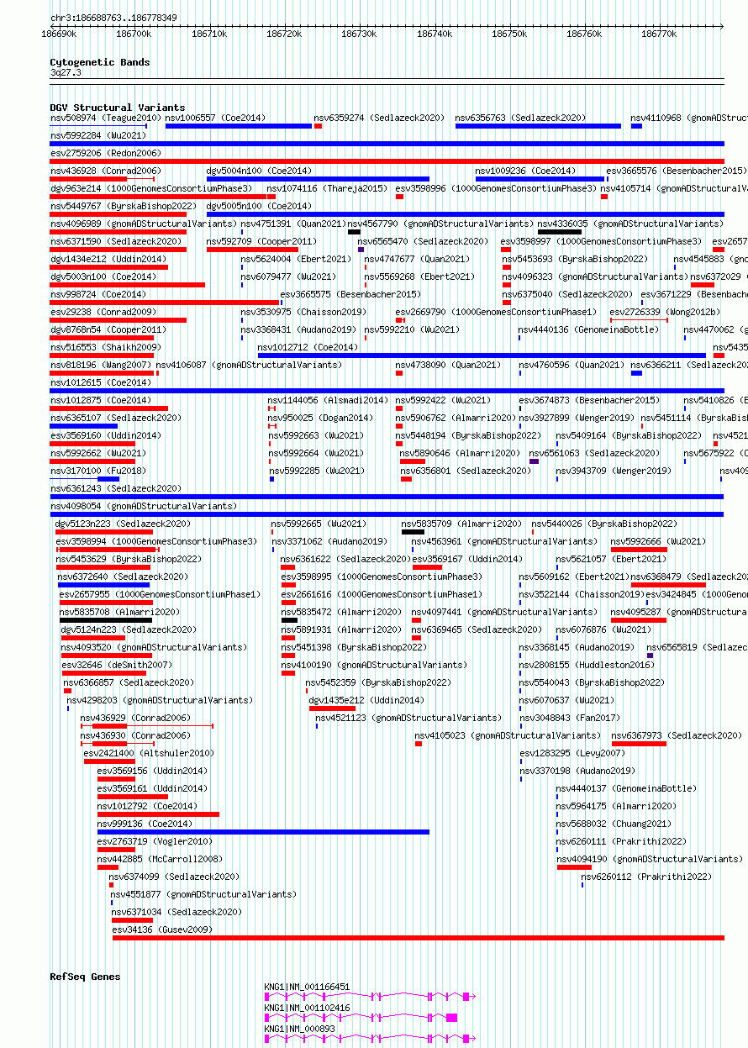Select the nsv4105023 (gnomADStructuralVariants) label
748x1048 pixels.
508,735
